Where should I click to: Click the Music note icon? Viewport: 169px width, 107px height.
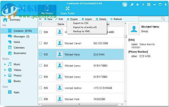(x=10, y=64)
